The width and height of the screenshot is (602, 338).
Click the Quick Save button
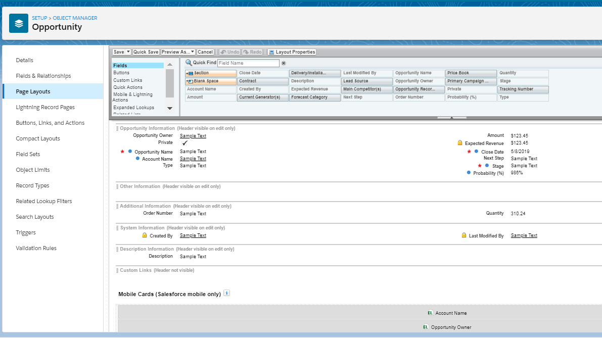[146, 52]
